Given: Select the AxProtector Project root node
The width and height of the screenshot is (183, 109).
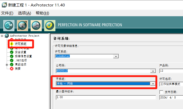Looking at the screenshot, I should click(24, 36).
